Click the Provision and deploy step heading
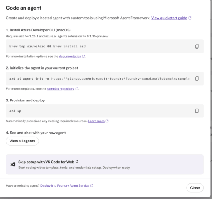 (x=25, y=100)
